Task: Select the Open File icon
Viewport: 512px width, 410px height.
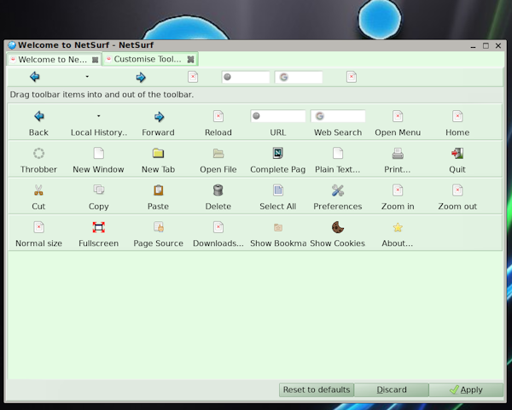Action: [218, 153]
